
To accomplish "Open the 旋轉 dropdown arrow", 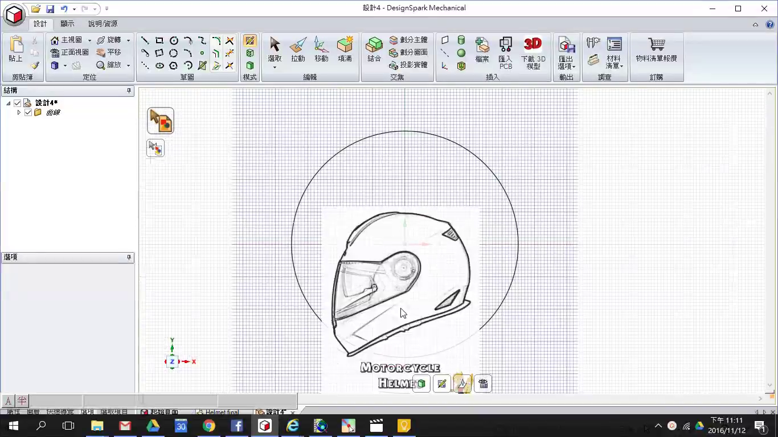I will click(x=128, y=40).
